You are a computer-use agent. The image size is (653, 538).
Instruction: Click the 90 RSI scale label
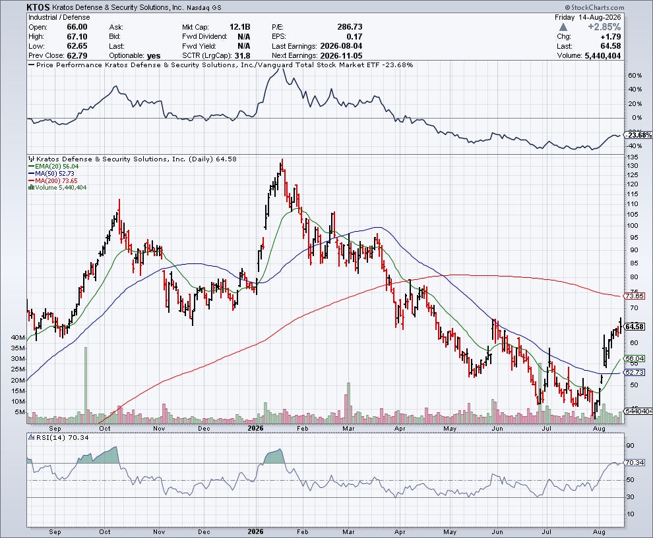pyautogui.click(x=630, y=446)
